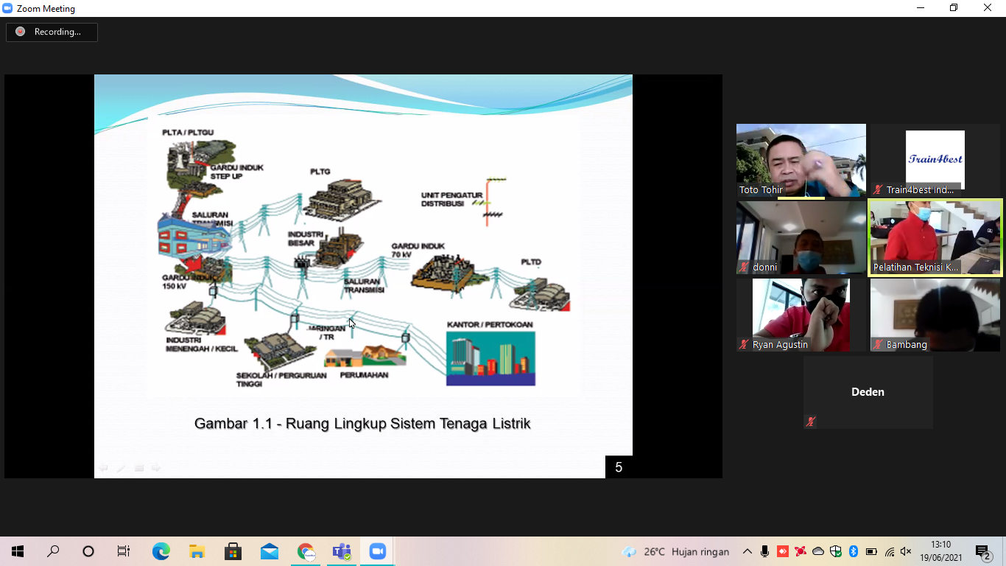
Task: Open the notification action center
Action: [983, 551]
